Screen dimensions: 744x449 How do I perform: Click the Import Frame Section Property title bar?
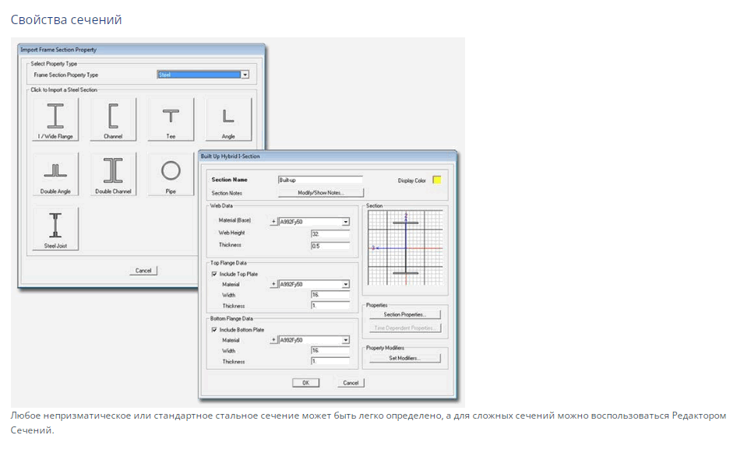(x=141, y=49)
